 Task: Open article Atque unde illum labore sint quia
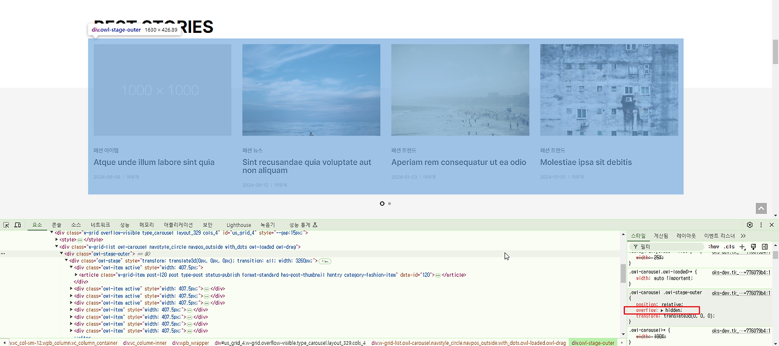point(154,162)
